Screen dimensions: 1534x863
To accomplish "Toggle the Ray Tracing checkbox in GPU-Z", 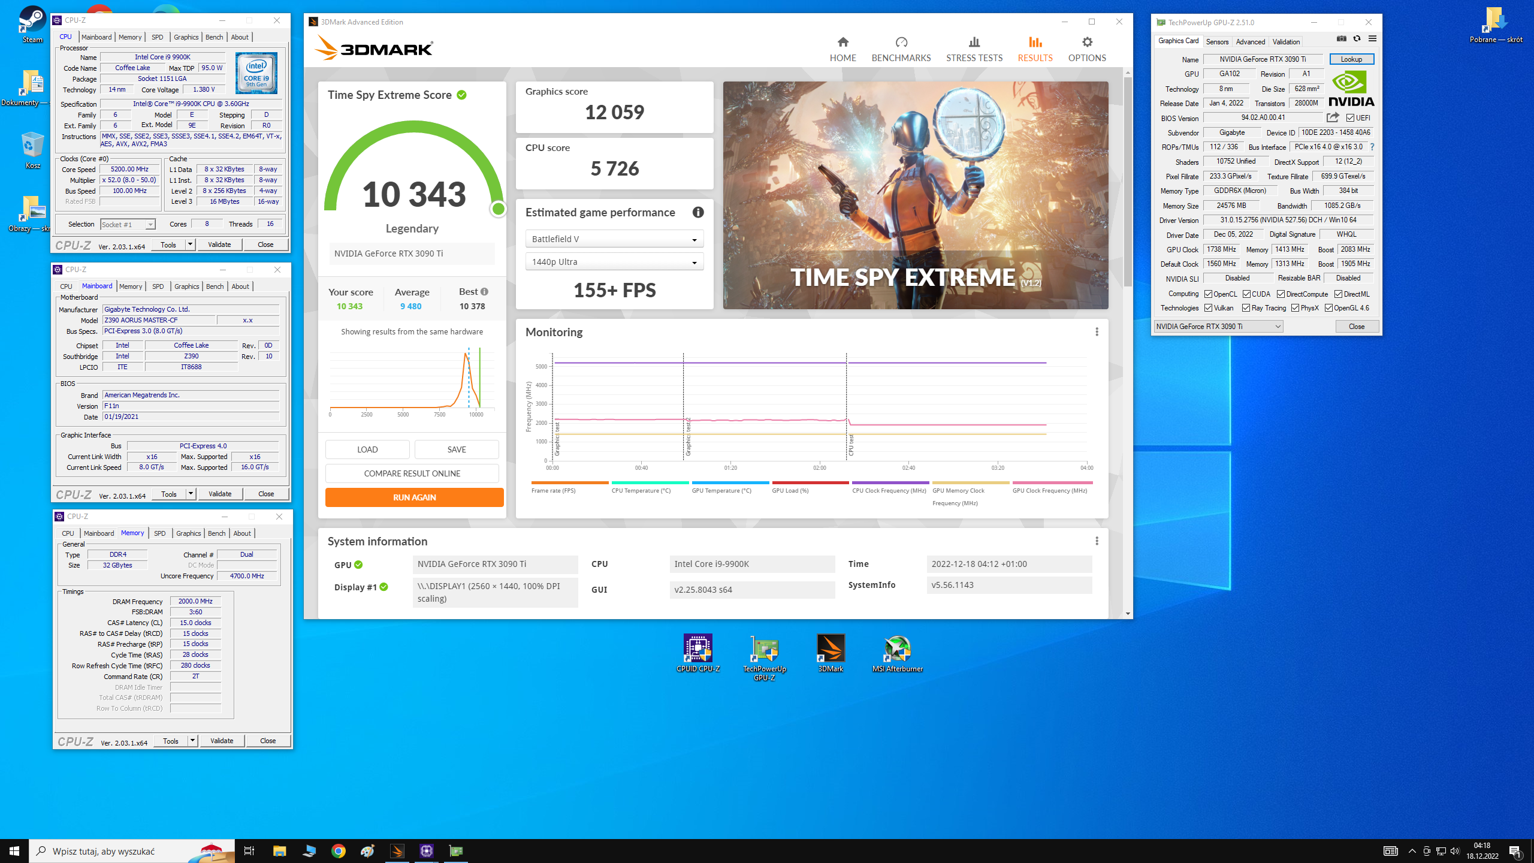I will coord(1246,308).
